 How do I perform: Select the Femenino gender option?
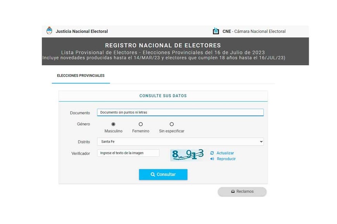(x=141, y=124)
